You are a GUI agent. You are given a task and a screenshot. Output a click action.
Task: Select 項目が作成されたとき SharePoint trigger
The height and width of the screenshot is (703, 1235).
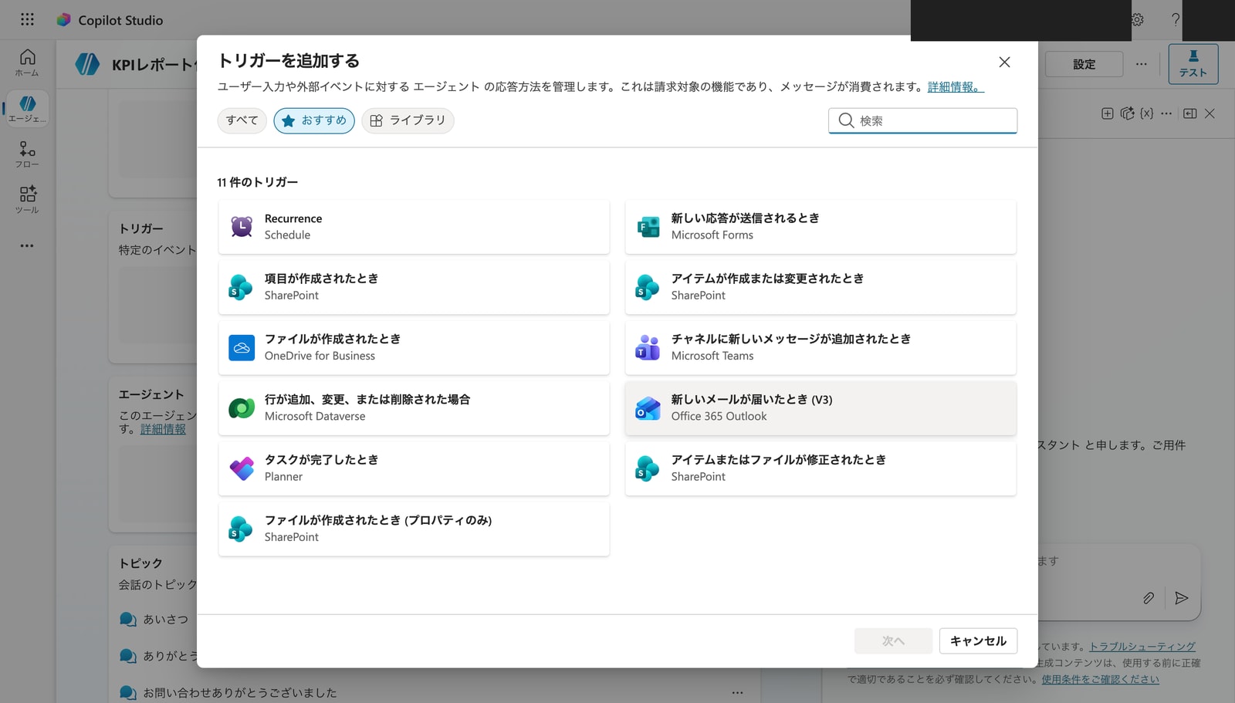(414, 287)
